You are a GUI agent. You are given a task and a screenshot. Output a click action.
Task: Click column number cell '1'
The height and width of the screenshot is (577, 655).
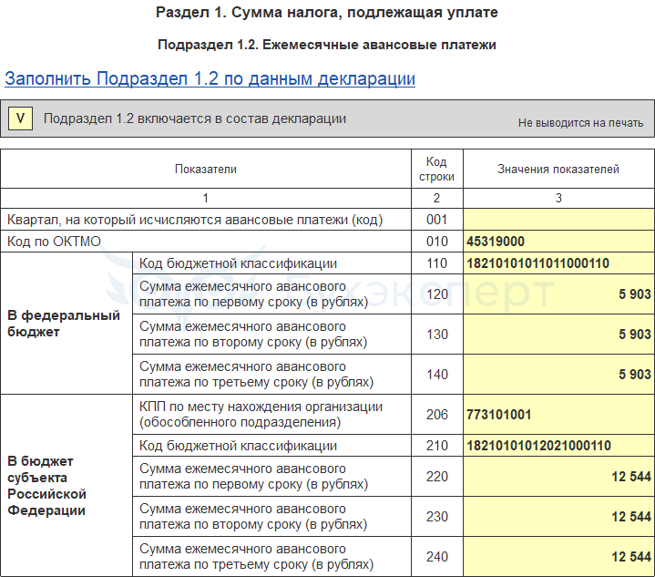click(x=206, y=198)
